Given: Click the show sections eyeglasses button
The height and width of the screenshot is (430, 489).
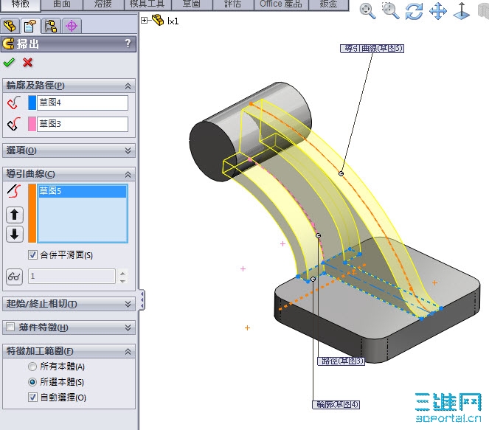Looking at the screenshot, I should 14,277.
